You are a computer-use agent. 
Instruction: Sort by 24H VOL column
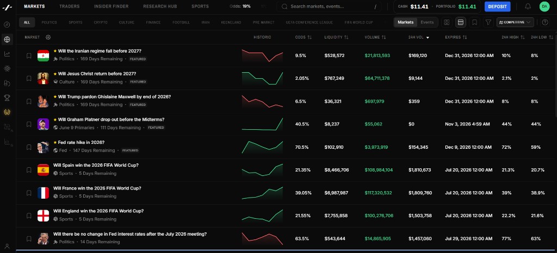pos(419,37)
